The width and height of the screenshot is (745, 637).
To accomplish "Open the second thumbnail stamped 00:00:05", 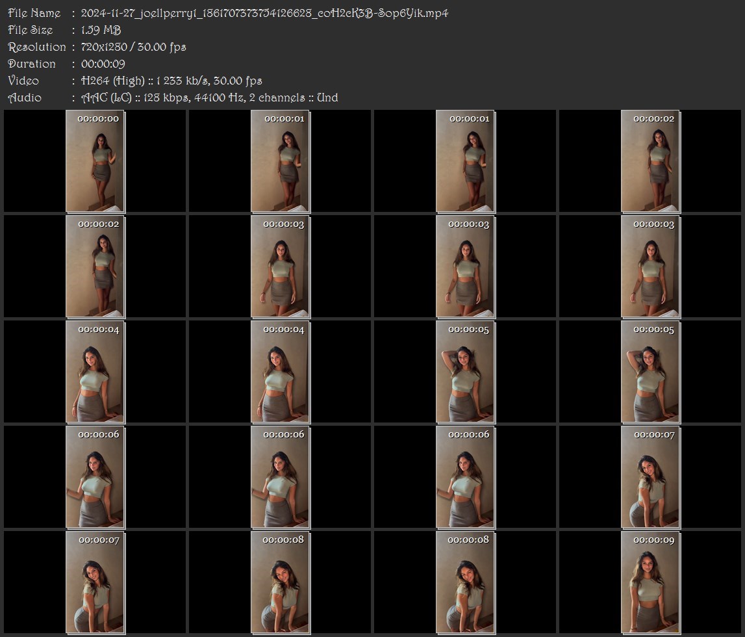I will (x=650, y=372).
